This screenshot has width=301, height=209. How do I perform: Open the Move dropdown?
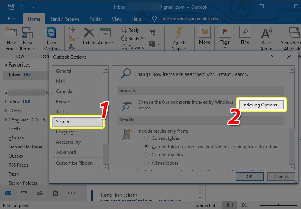pos(205,38)
